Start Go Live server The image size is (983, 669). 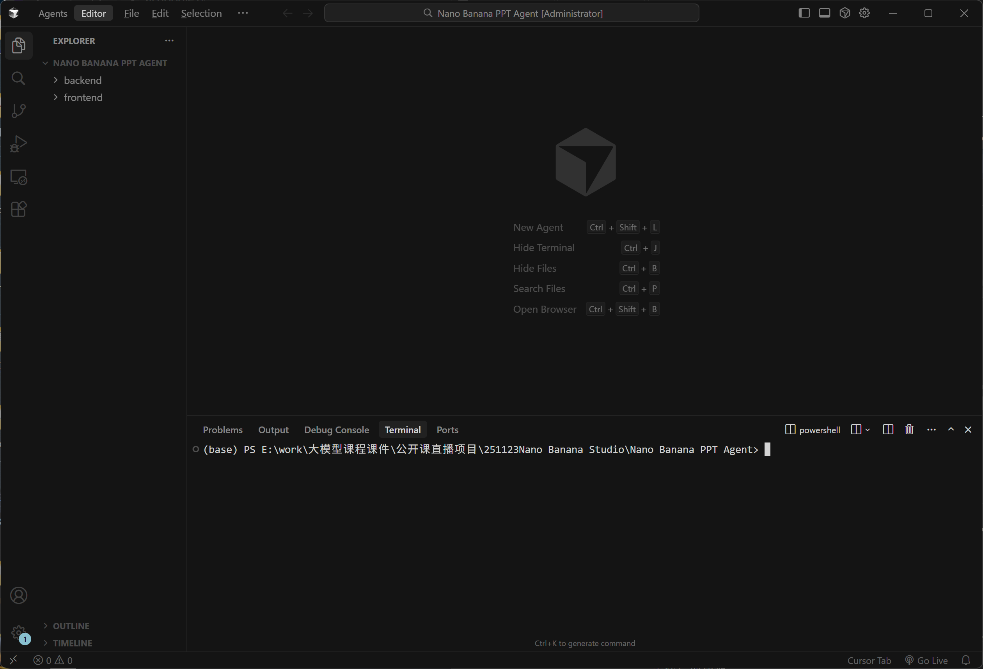[926, 660]
